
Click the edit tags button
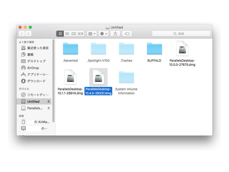[x=127, y=34]
